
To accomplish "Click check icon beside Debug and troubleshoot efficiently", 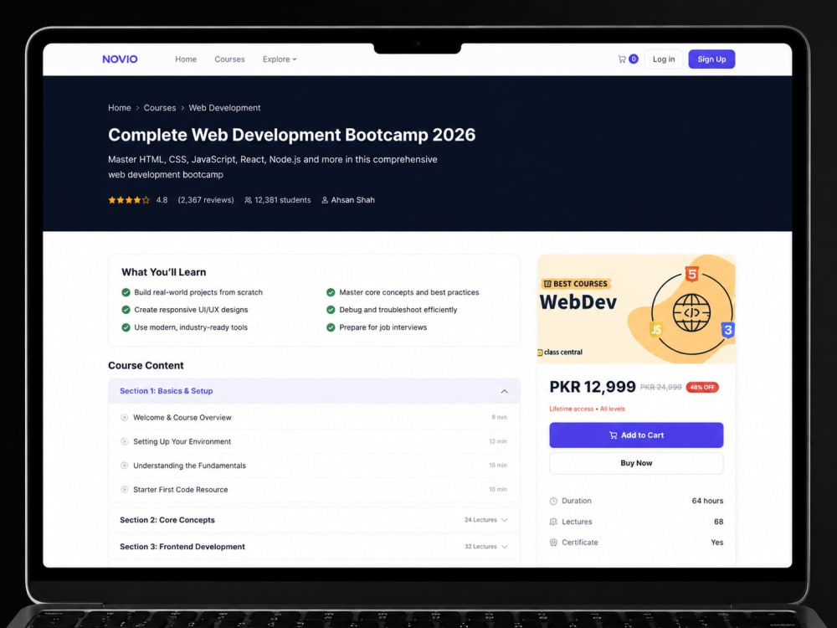I will (331, 310).
